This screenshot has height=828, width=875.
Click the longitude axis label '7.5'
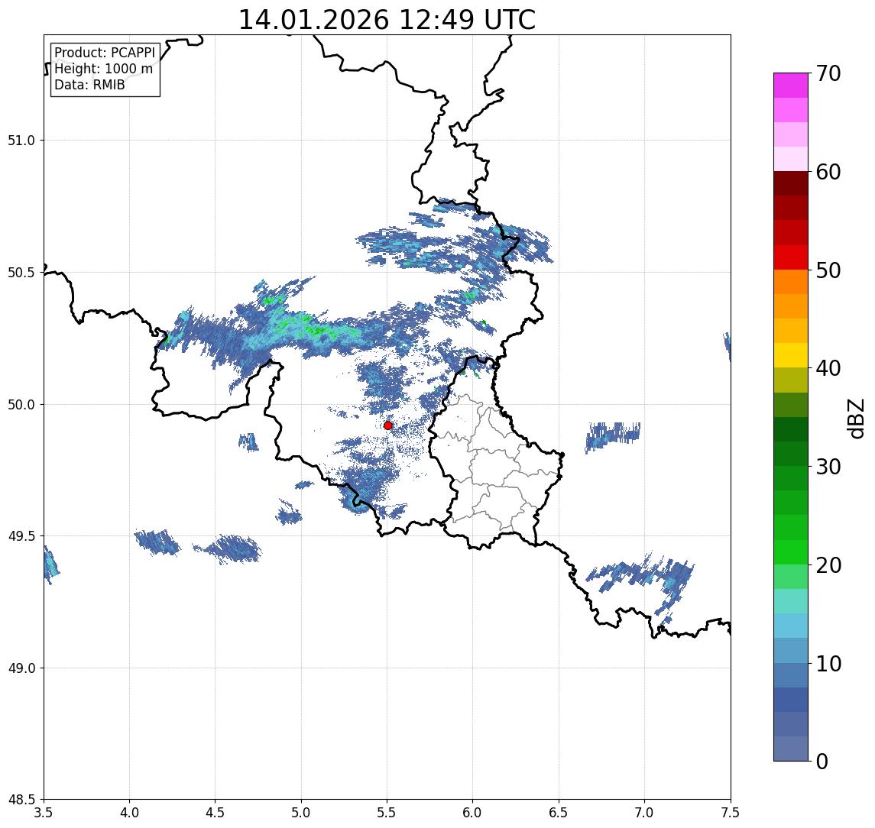pos(731,813)
